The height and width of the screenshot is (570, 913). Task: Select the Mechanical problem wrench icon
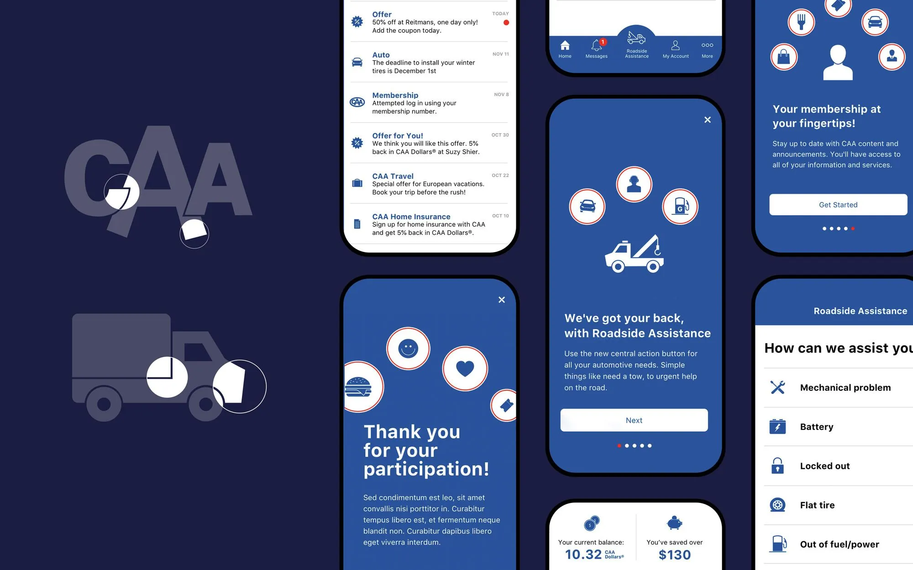pos(778,387)
